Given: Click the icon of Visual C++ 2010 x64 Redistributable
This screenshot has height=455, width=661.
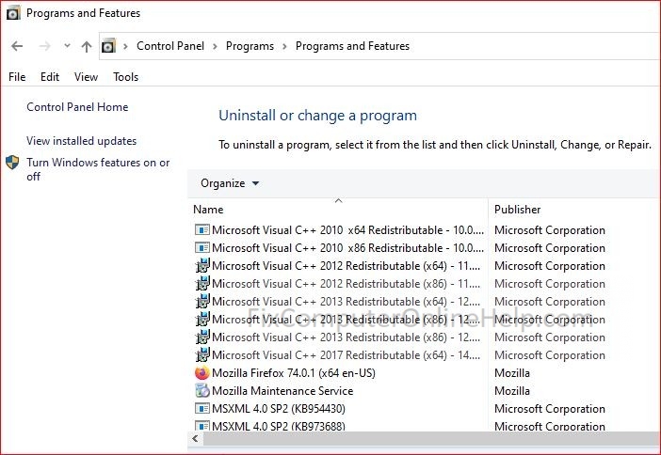Looking at the screenshot, I should point(202,229).
